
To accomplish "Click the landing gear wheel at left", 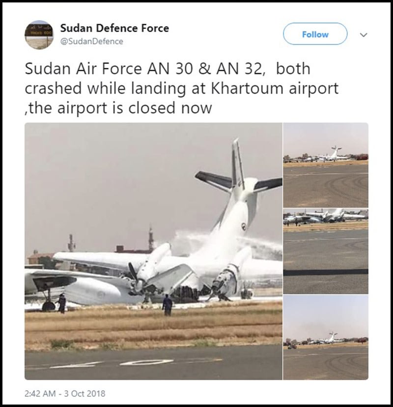I will pyautogui.click(x=48, y=306).
